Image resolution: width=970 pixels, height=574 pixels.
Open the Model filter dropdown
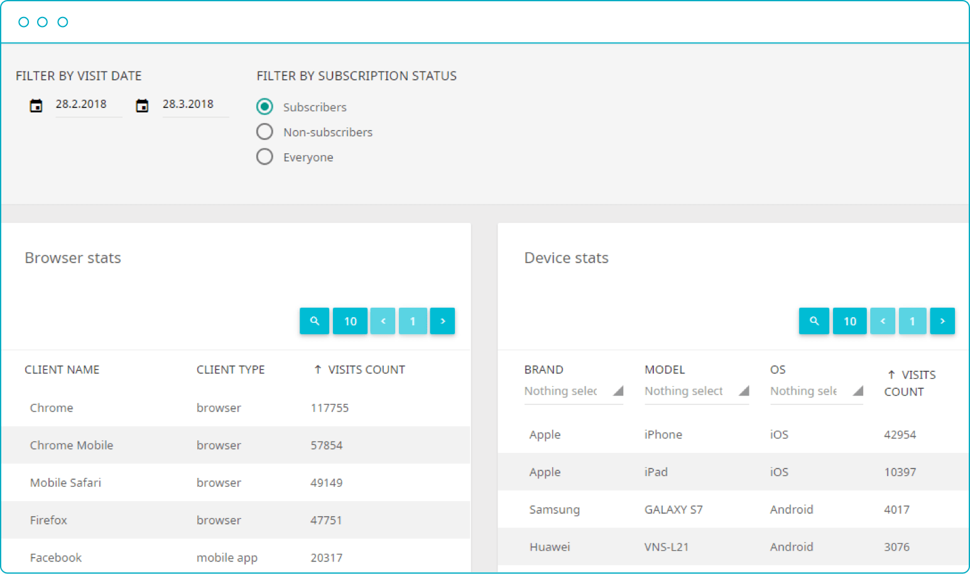click(695, 391)
